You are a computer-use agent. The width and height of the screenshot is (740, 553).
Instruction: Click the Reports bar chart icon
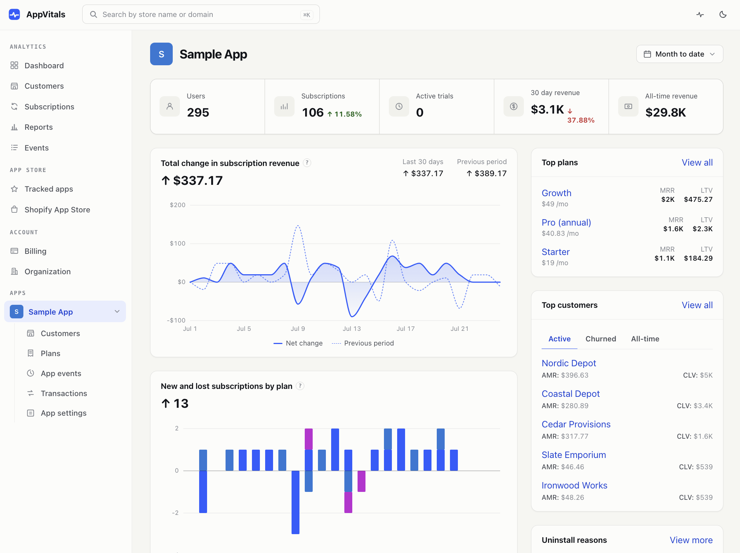[x=14, y=127]
